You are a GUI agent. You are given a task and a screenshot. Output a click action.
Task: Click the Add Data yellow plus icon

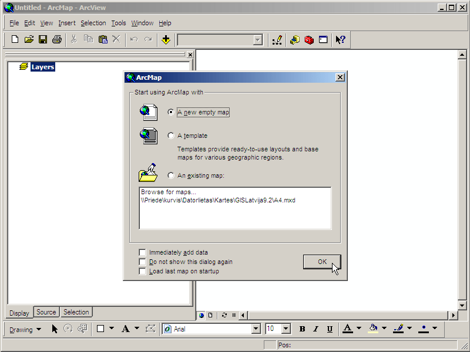(166, 39)
